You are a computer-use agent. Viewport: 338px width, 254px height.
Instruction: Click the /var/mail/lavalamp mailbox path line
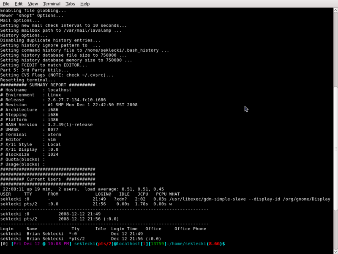(61, 30)
